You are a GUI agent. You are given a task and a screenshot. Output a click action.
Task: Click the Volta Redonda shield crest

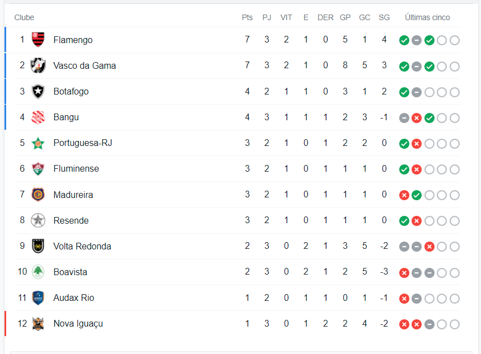38,246
